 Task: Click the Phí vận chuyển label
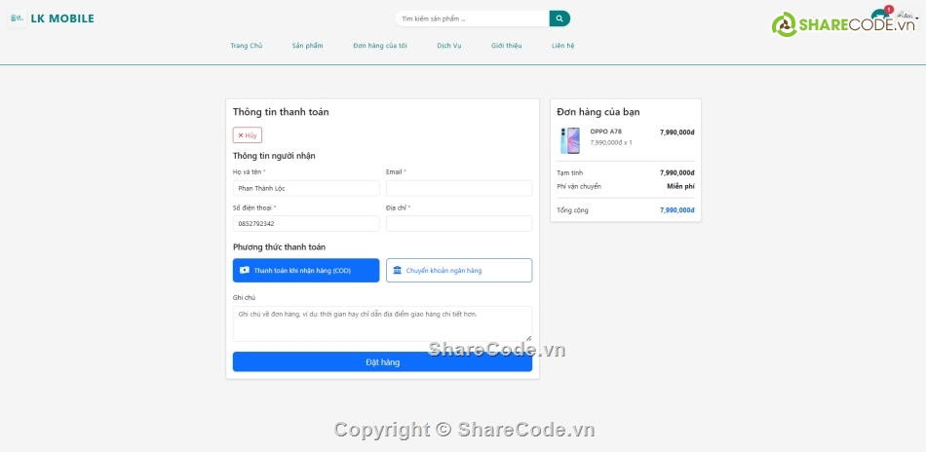pos(579,186)
